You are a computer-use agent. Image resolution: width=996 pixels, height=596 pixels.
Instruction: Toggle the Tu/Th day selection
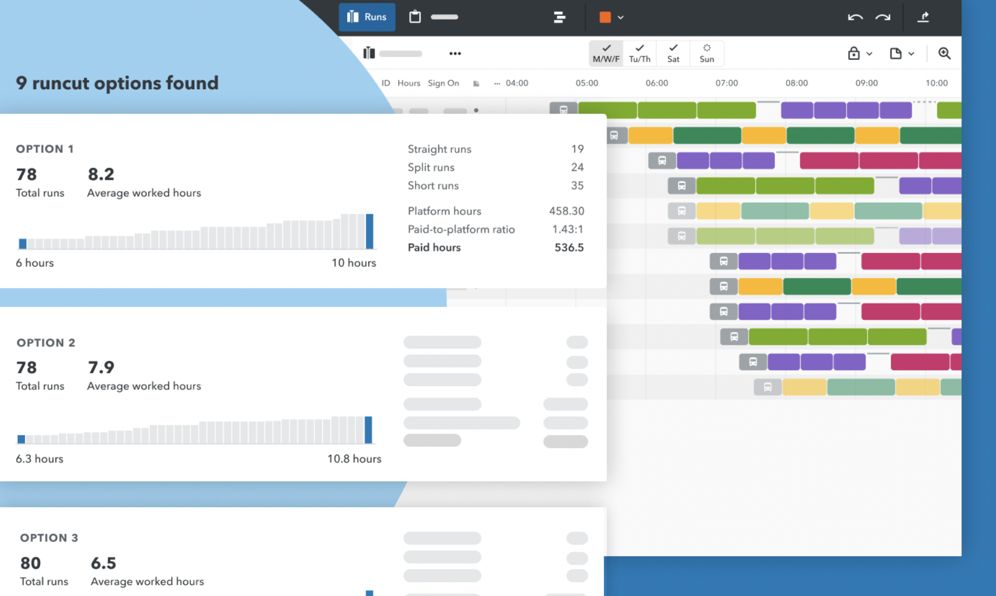[639, 53]
